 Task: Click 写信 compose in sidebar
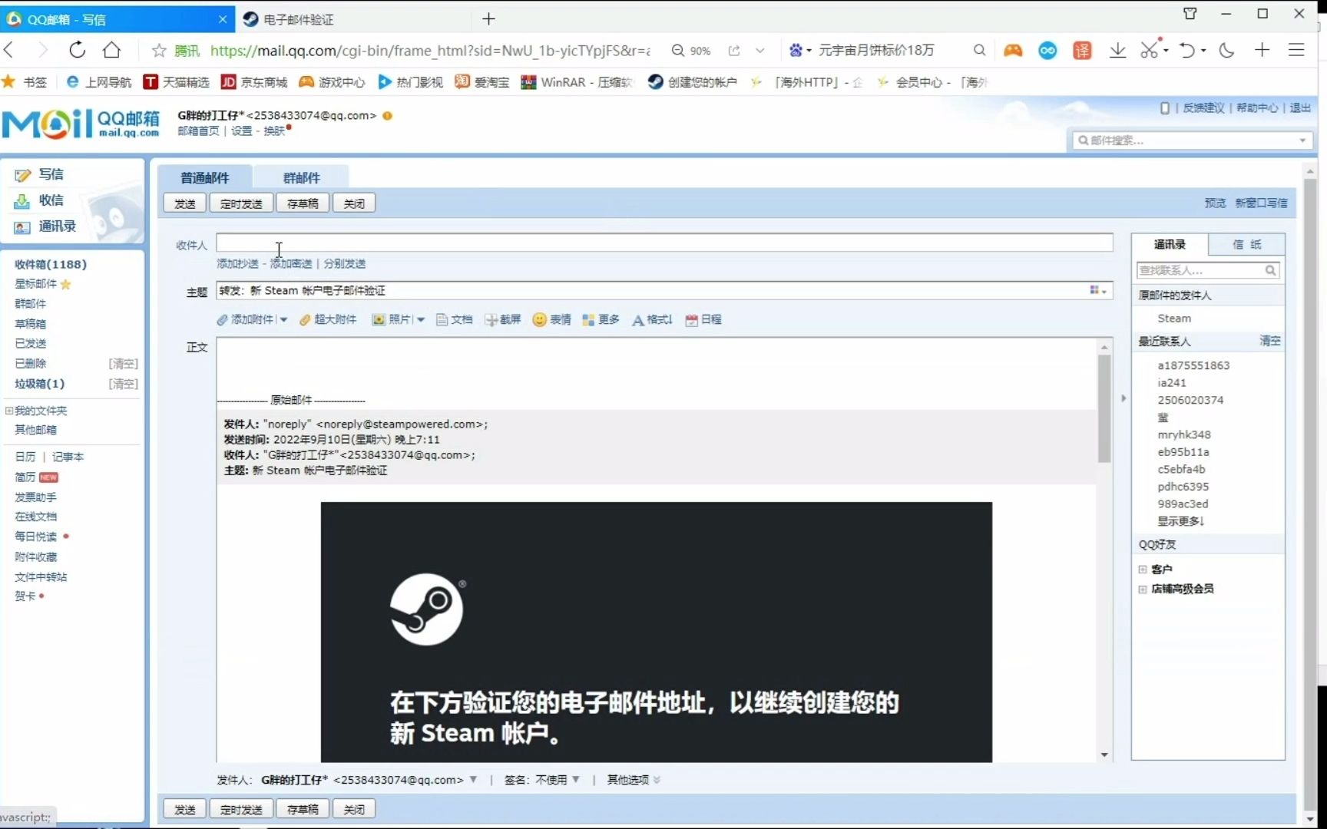click(x=51, y=174)
